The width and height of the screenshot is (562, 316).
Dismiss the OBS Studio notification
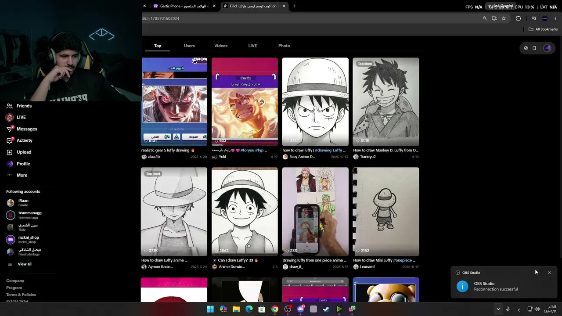pos(549,273)
